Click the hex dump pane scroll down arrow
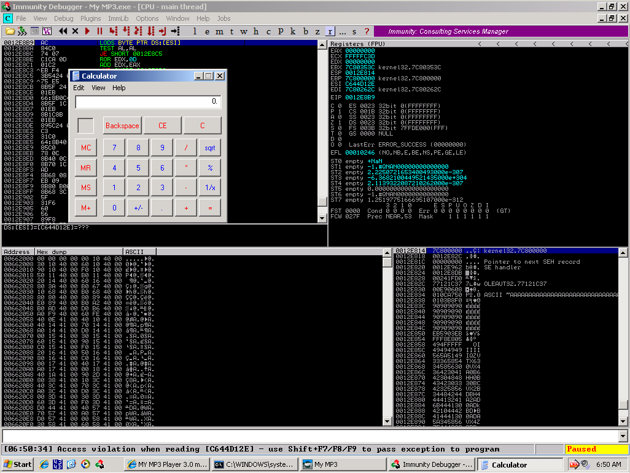The height and width of the screenshot is (473, 630). pyautogui.click(x=387, y=421)
